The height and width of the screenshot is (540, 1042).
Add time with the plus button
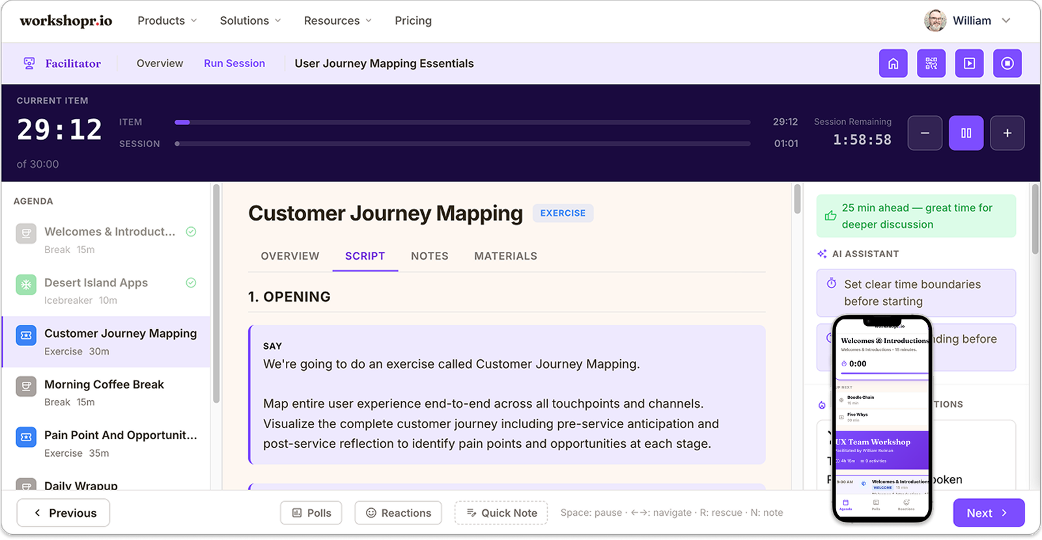pos(1007,133)
